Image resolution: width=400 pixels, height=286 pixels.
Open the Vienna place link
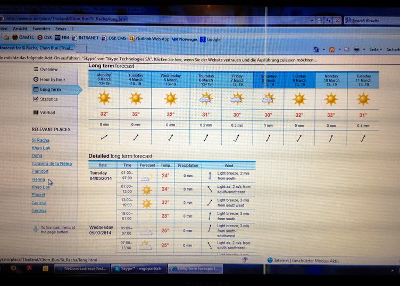point(38,179)
